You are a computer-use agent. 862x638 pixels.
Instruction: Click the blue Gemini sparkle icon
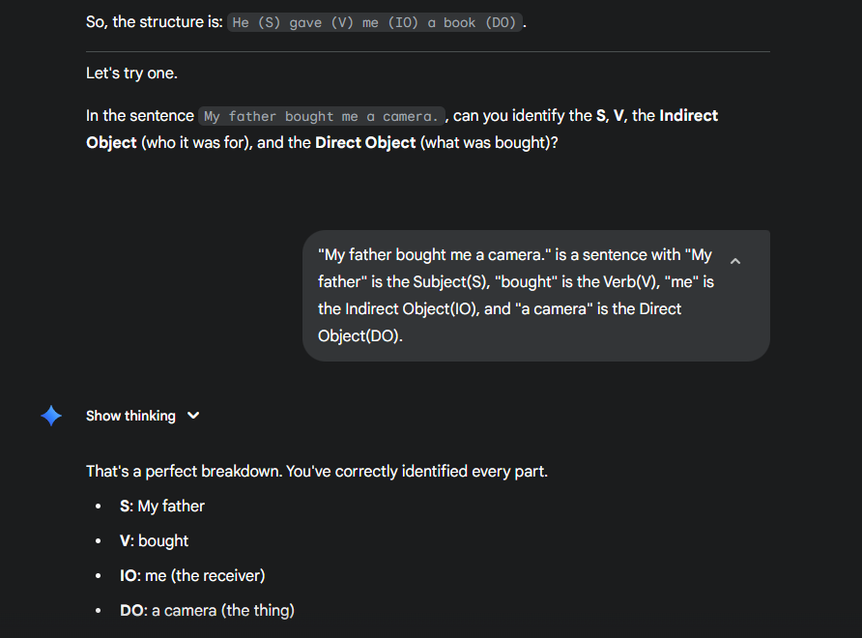(51, 416)
